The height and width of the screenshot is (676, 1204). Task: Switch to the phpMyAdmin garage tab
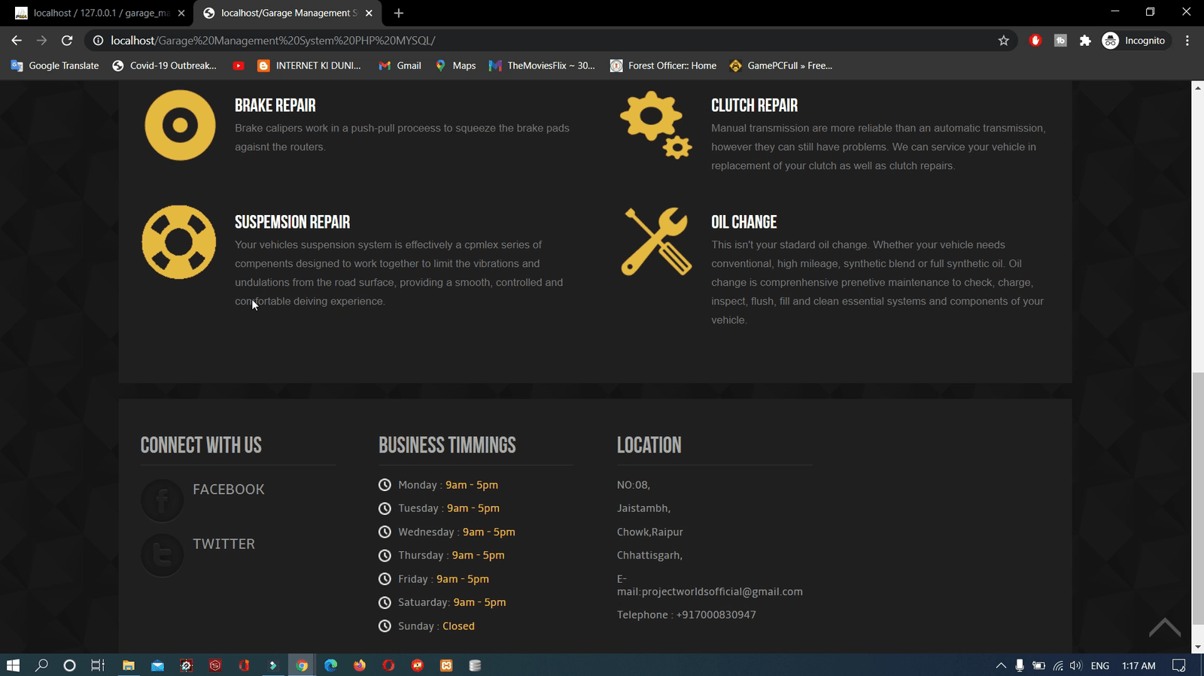(x=98, y=13)
